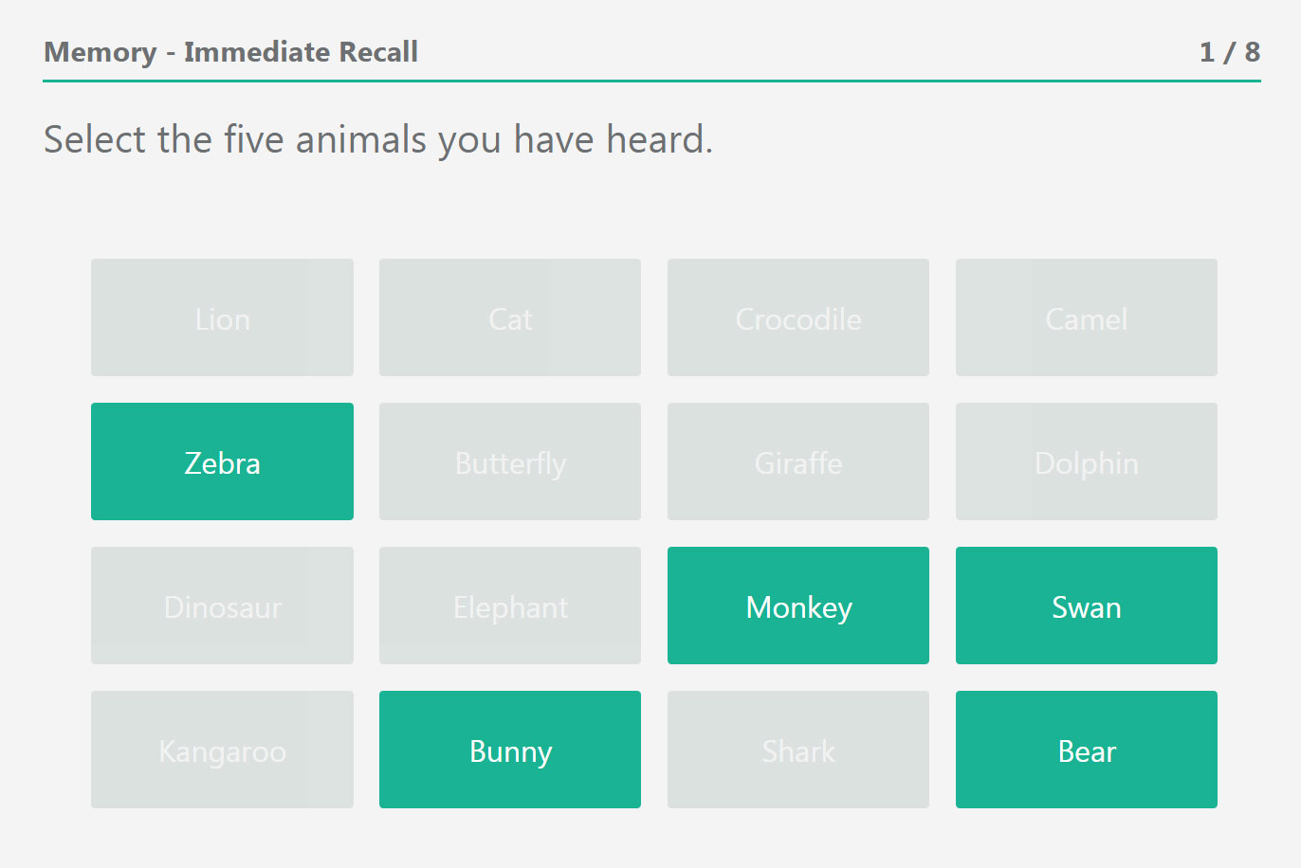
Task: Unselect the Bunny animal tile
Action: [510, 750]
